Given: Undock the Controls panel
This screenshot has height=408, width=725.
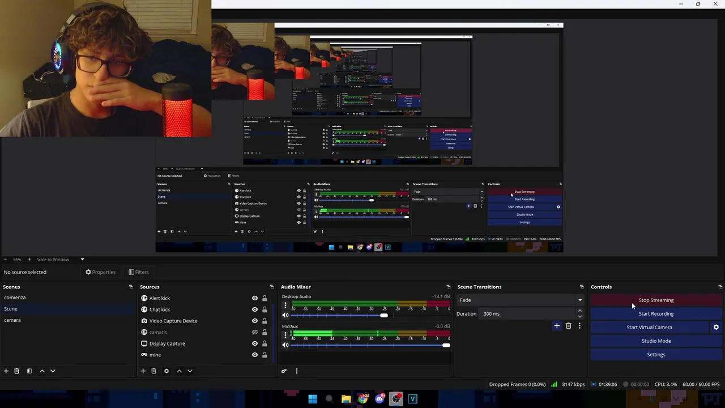Looking at the screenshot, I should tap(720, 287).
